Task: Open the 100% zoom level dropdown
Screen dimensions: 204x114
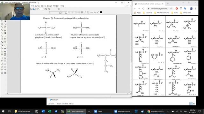Action: pos(43,9)
